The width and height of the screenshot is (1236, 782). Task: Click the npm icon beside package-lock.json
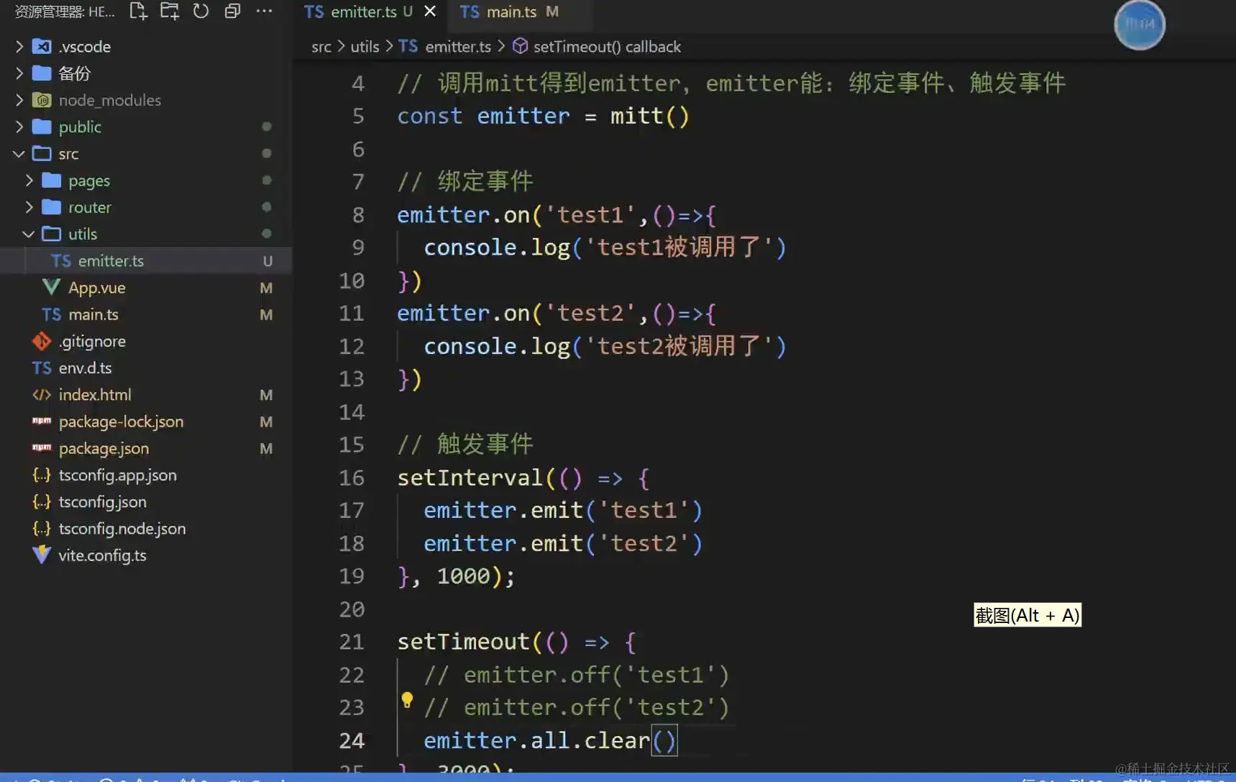pos(42,421)
